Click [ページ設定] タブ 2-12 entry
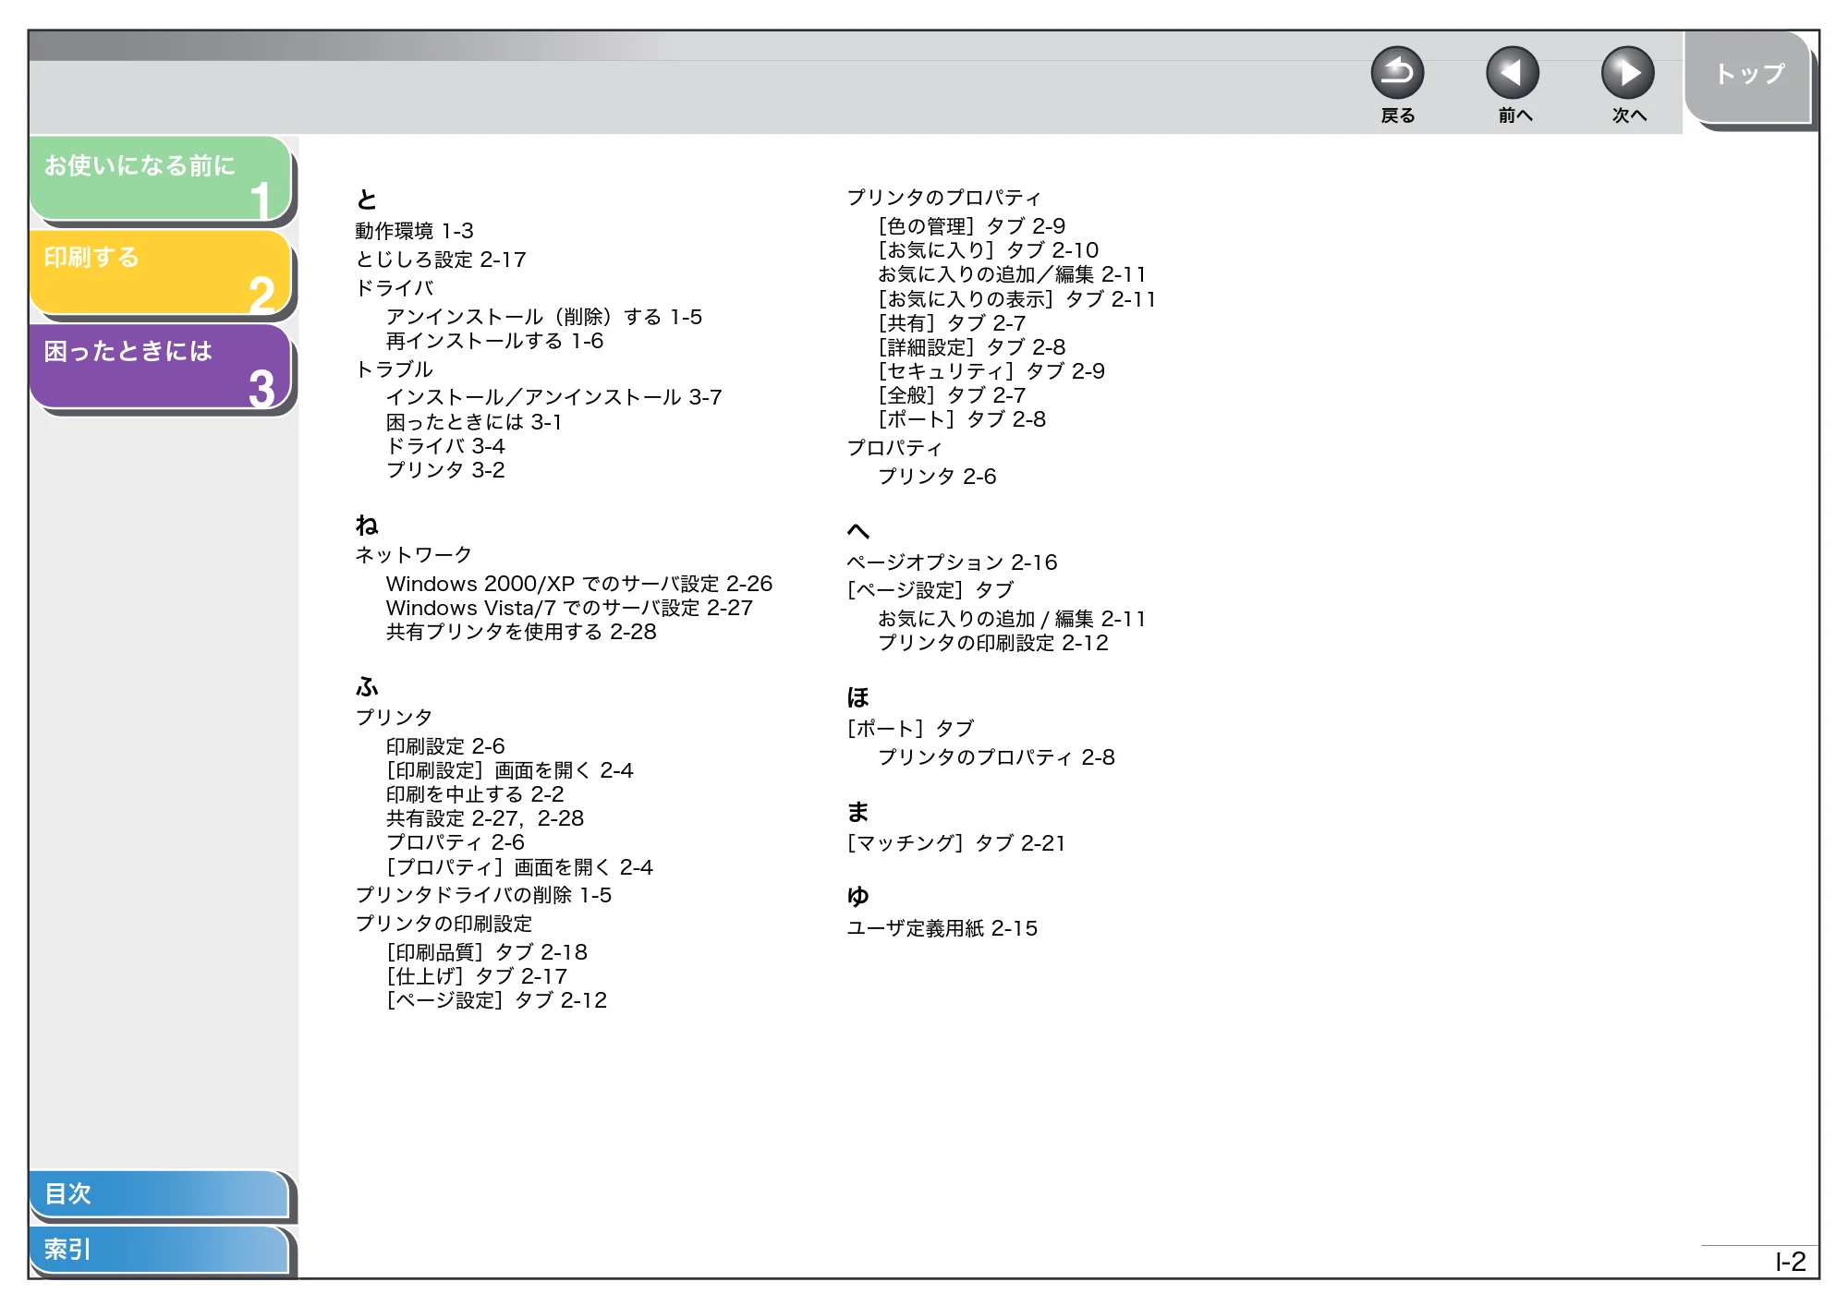 point(496,1000)
